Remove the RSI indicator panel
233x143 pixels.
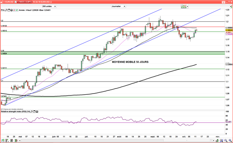click(x=37, y=111)
